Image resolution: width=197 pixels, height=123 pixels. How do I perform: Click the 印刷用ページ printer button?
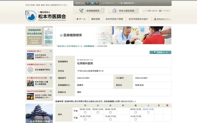(160, 52)
